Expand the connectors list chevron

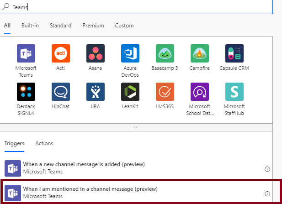135,127
